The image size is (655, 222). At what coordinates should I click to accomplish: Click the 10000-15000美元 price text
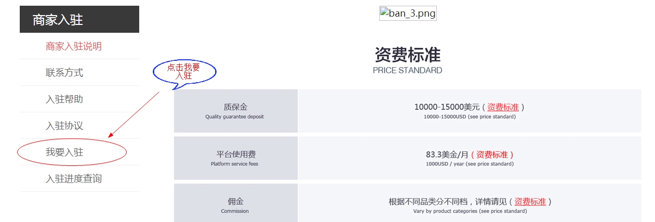(447, 107)
